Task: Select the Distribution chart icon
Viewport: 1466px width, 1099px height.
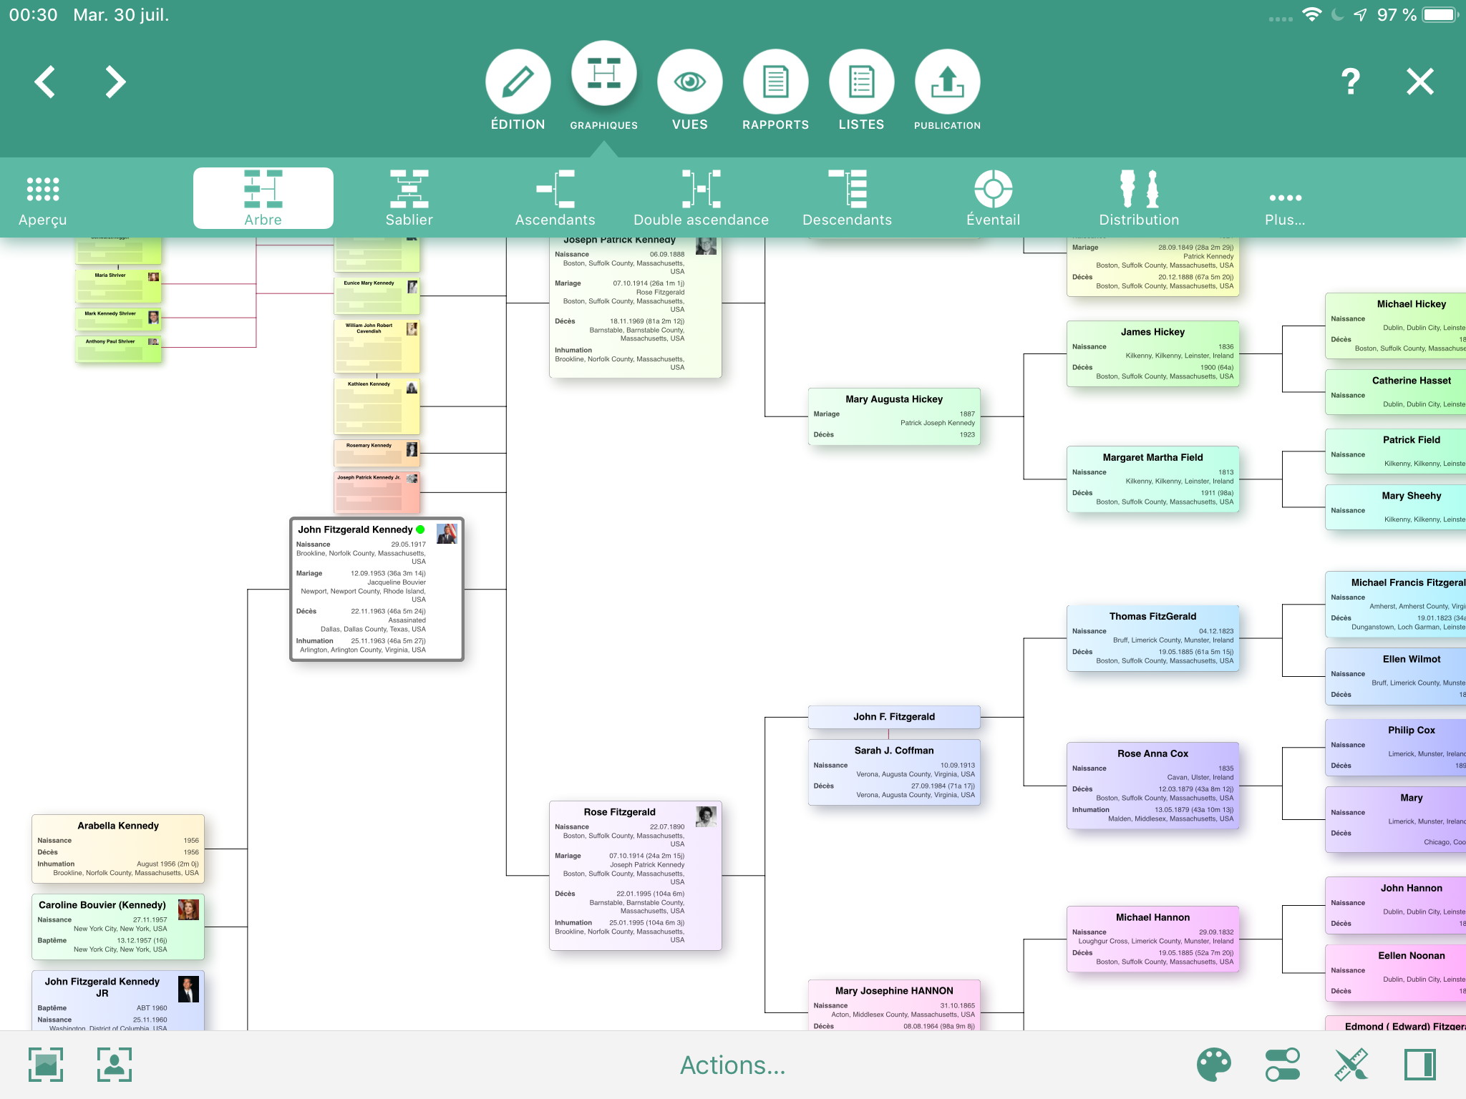Action: pos(1139,198)
